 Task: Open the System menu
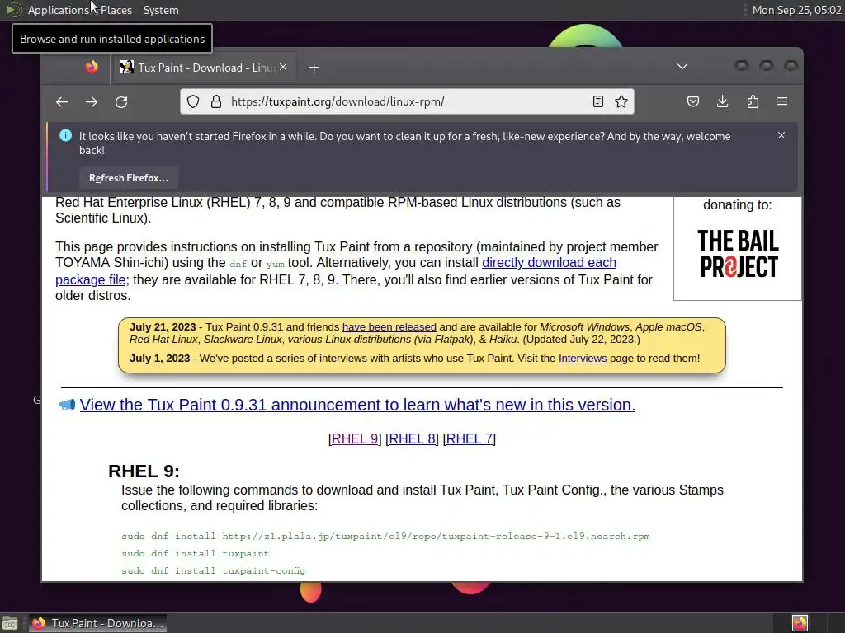(161, 10)
